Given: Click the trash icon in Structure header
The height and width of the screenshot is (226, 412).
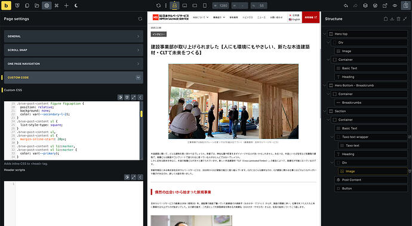Looking at the screenshot, I should (399, 19).
